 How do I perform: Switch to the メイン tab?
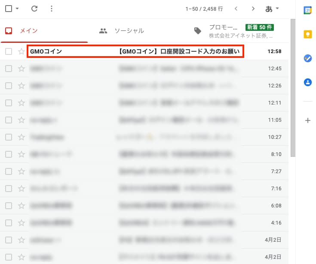coord(44,31)
